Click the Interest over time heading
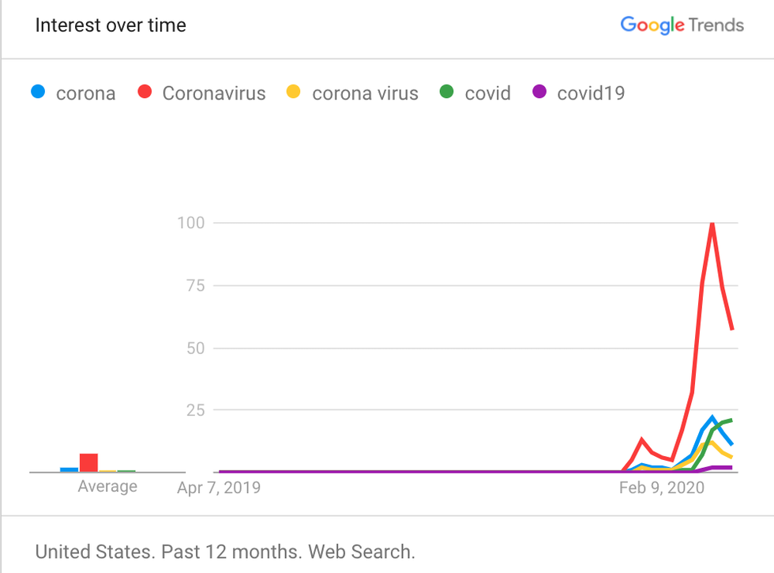The height and width of the screenshot is (573, 774). coord(111,25)
